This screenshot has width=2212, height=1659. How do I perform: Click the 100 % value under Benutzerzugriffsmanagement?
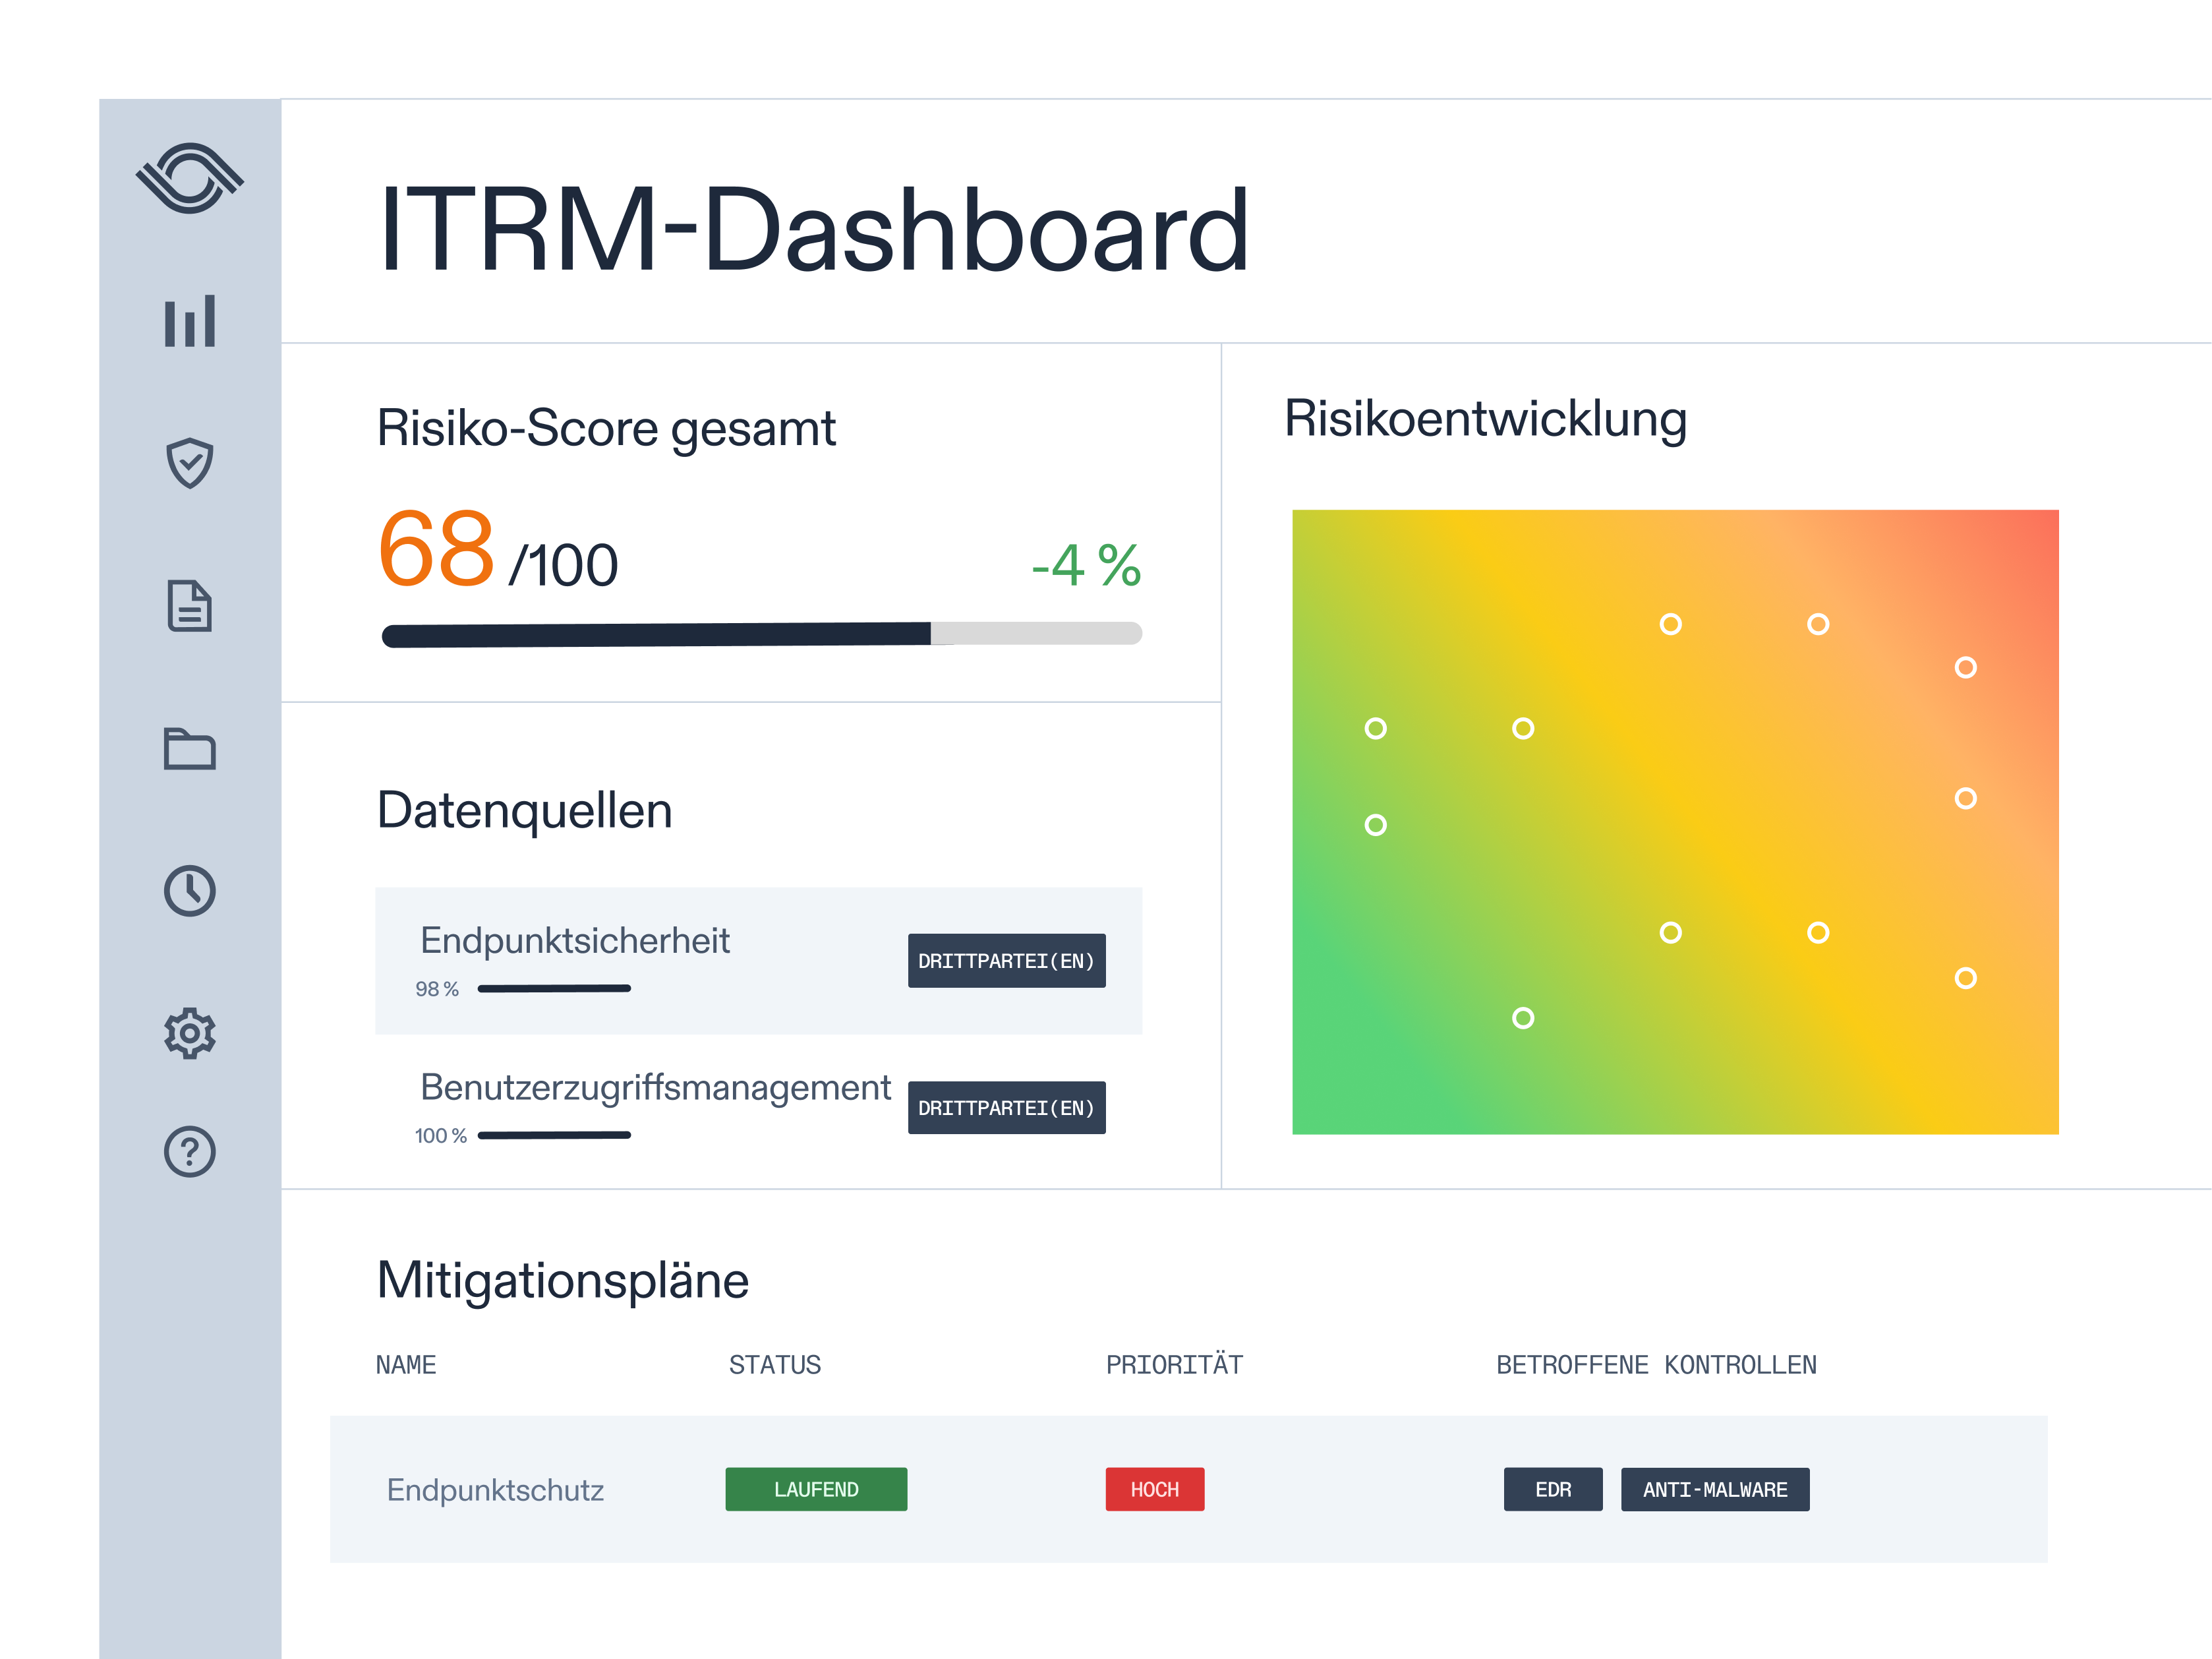441,1135
